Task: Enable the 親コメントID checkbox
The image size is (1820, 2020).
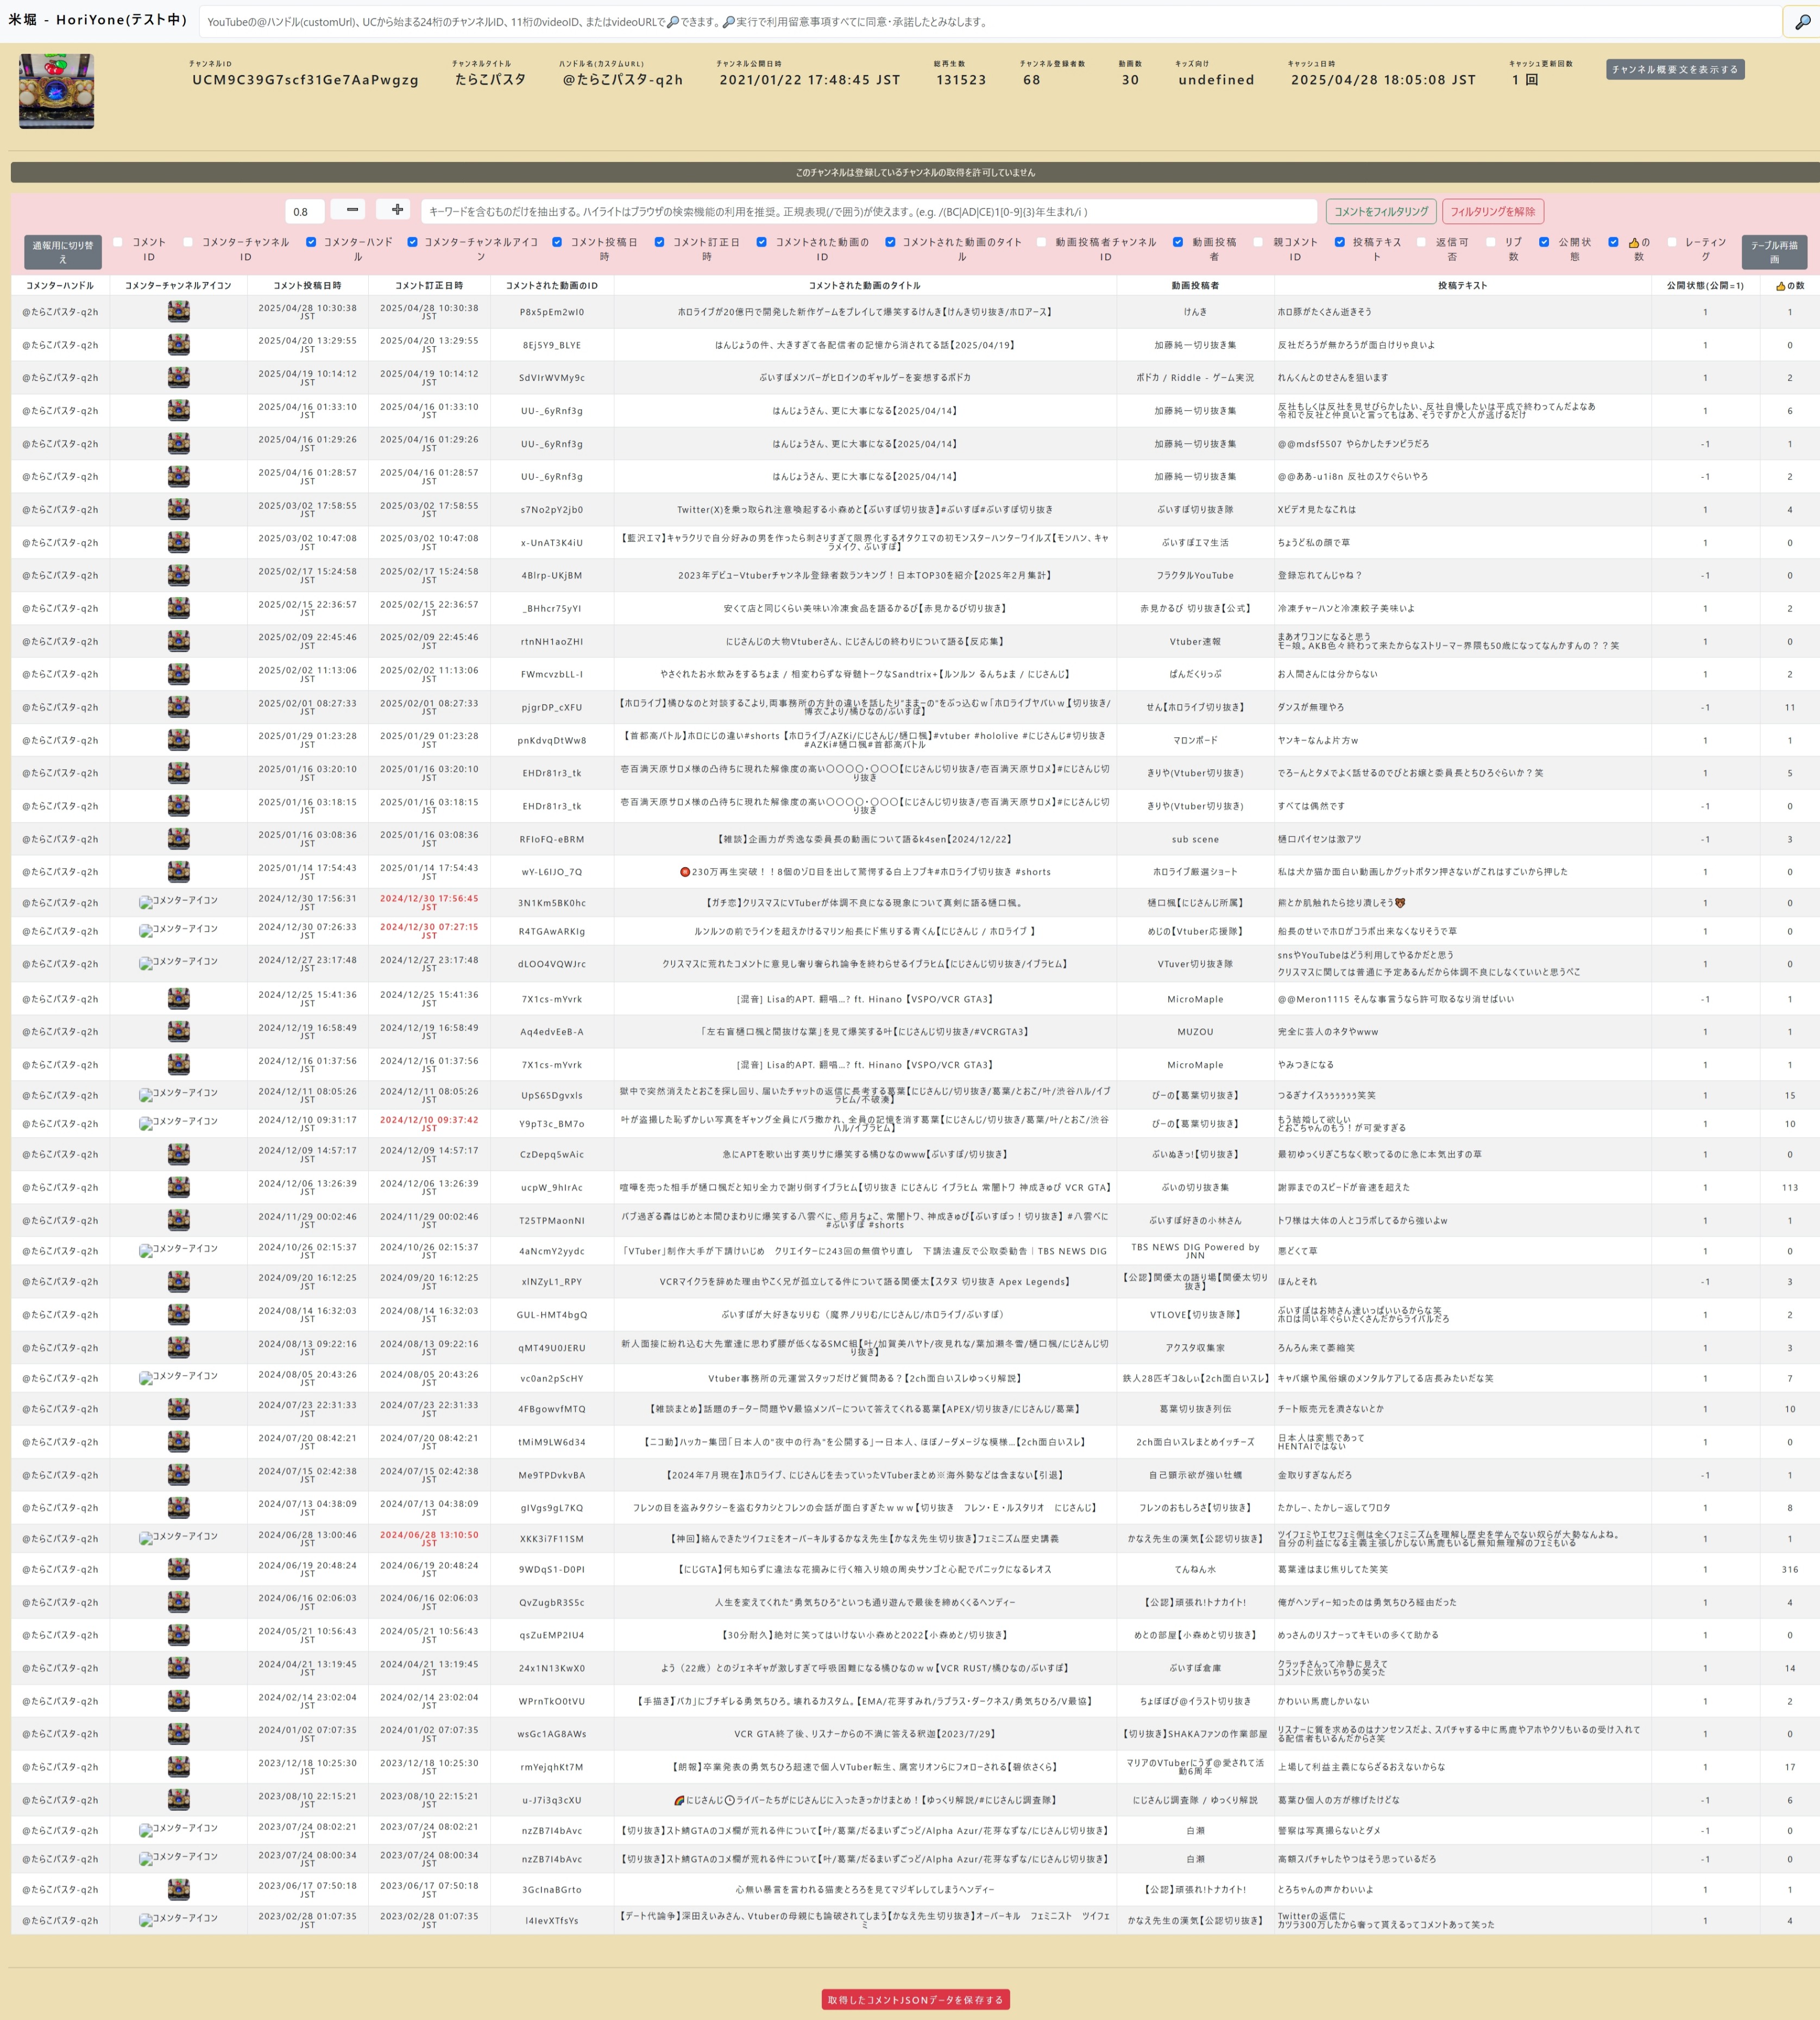Action: point(1258,242)
